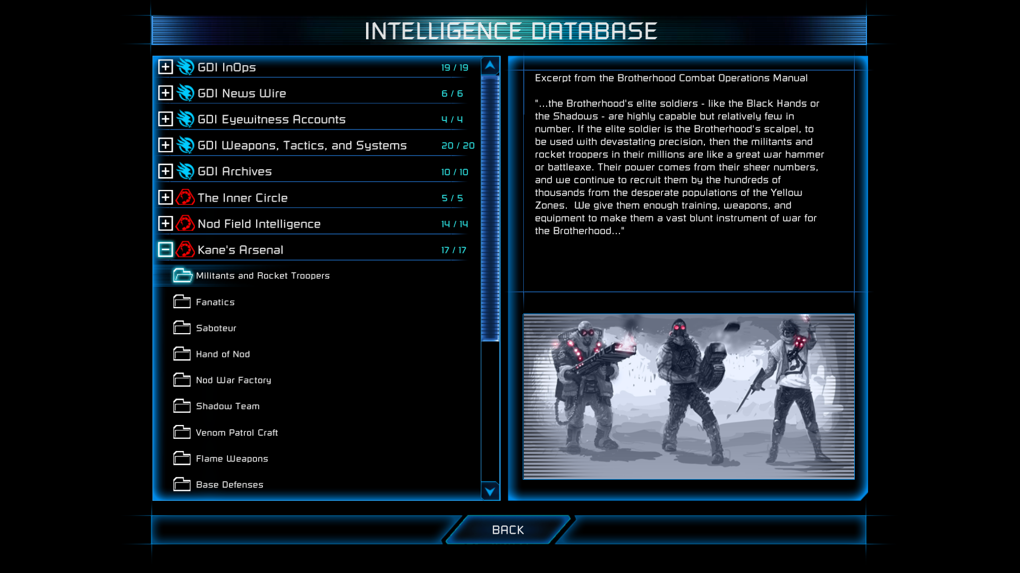
Task: Click the folder icon next to Hand of Nod
Action: coord(182,353)
